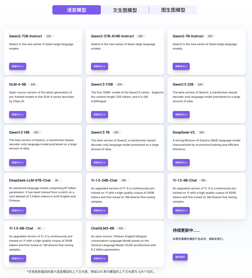252x278 pixels.
Task: Click the 4K badge next to DeepSeek-LLM-67B-Chat
Action: click(x=57, y=180)
